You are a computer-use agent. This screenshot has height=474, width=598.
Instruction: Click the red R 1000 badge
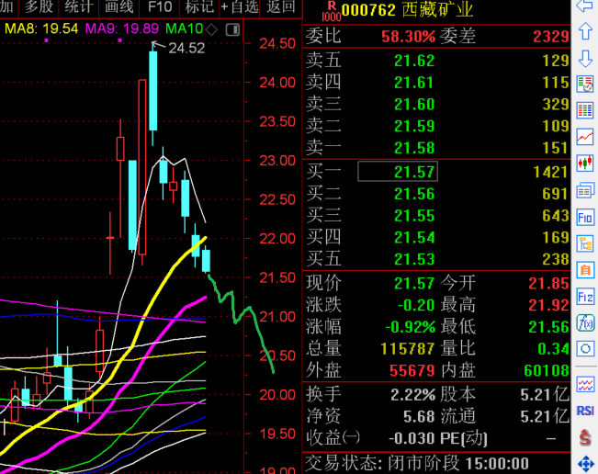pyautogui.click(x=332, y=11)
